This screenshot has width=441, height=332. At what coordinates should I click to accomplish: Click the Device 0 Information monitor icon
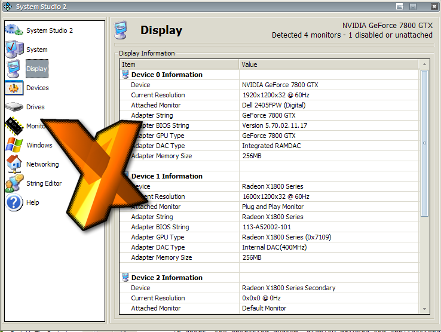[x=125, y=75]
